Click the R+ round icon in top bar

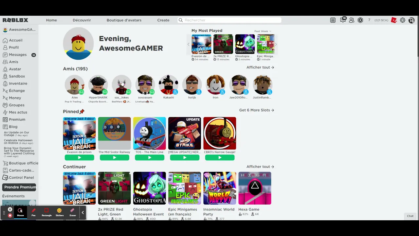(411, 20)
